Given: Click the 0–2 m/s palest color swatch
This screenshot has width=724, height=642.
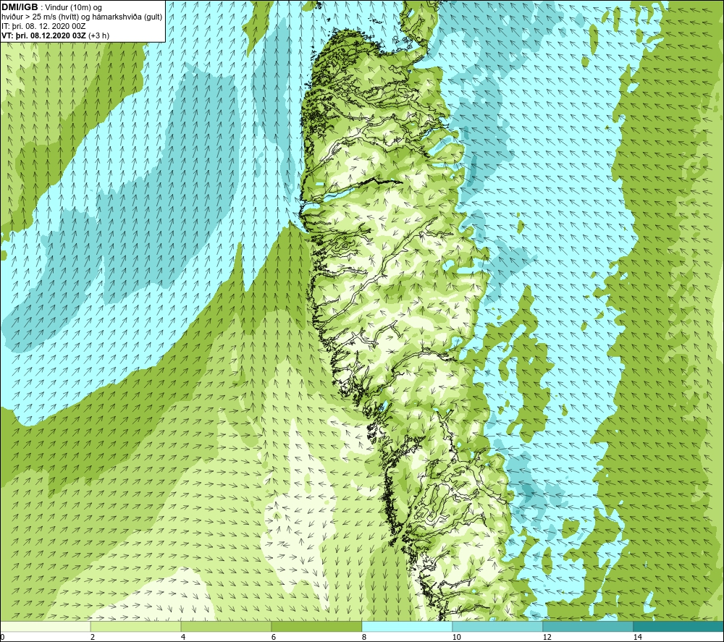Looking at the screenshot, I should click(45, 626).
